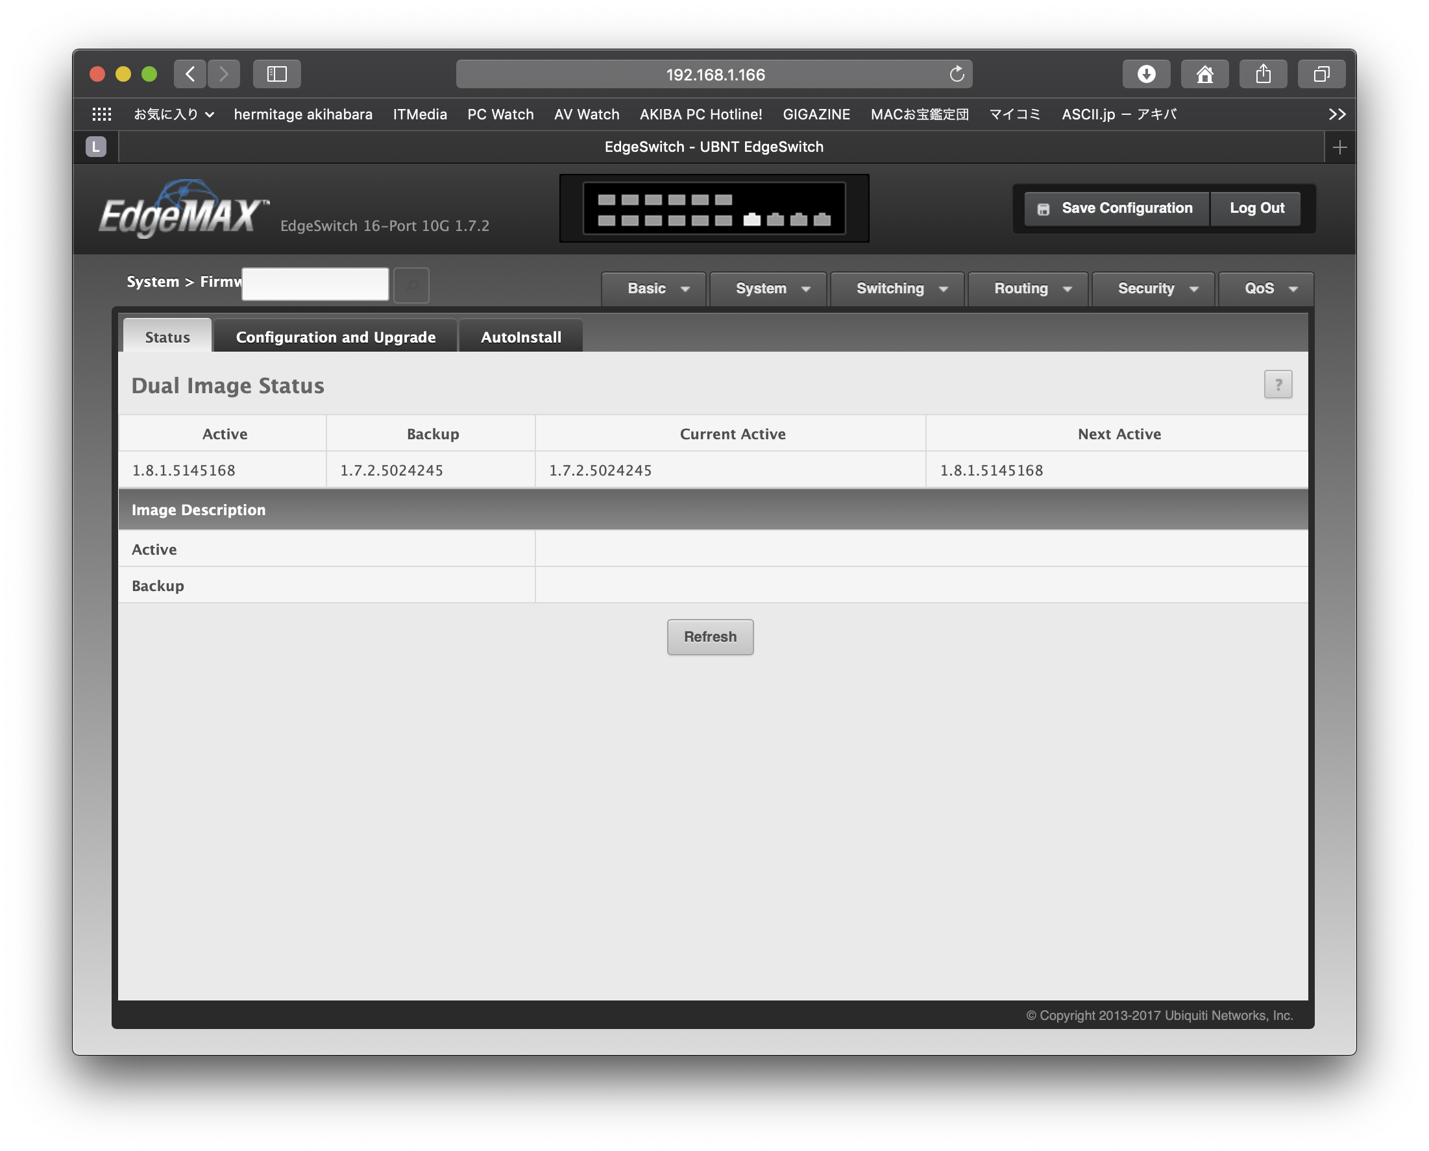
Task: Open MACお宝鑑定団 bookmark
Action: (919, 114)
